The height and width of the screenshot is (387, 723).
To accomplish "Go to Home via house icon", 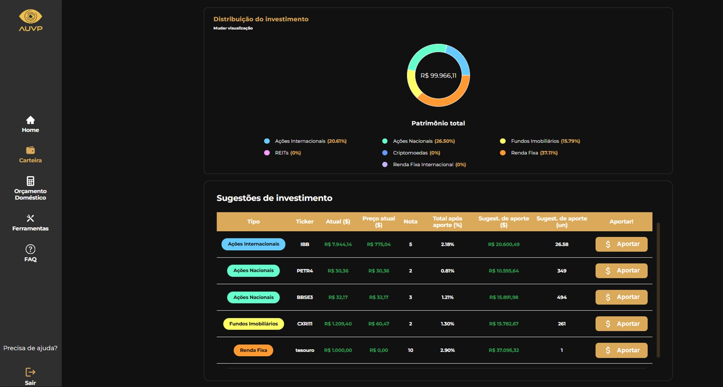I will (30, 120).
